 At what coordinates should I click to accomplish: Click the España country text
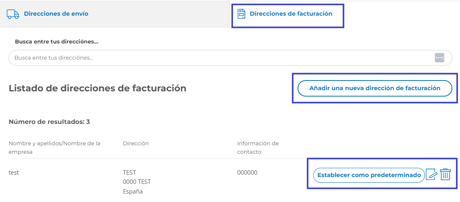click(133, 192)
